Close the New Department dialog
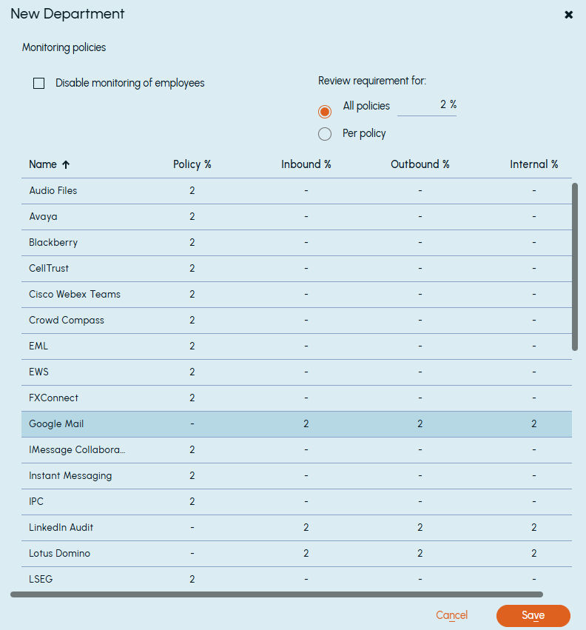The width and height of the screenshot is (586, 630). click(568, 15)
